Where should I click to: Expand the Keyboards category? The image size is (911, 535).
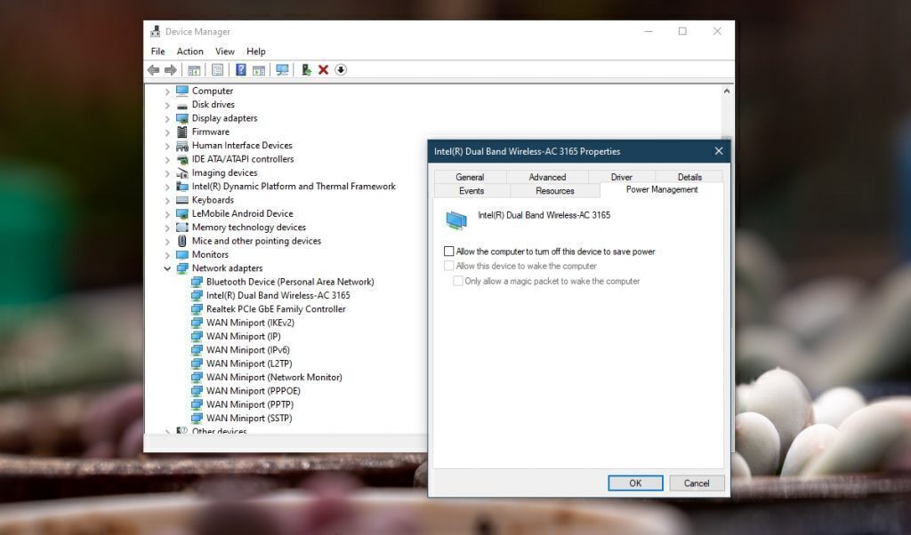[167, 200]
